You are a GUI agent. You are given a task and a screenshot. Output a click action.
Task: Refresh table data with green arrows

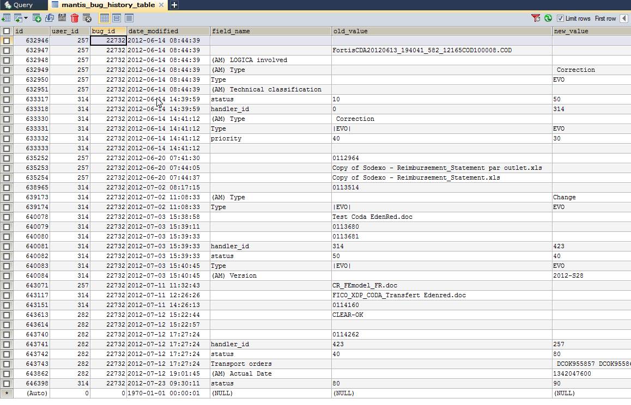[548, 18]
